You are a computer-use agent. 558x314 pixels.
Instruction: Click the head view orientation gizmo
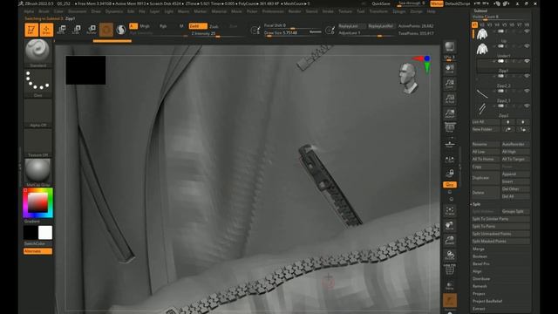[408, 78]
